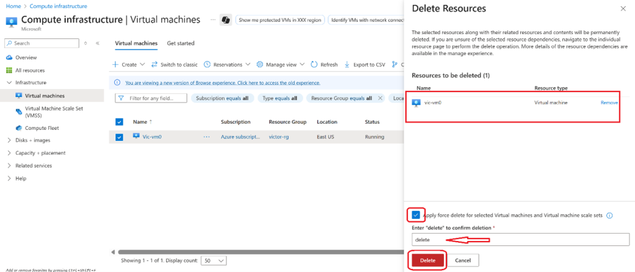Click the vic-vm0 icon in Resources to be deleted

pos(416,103)
